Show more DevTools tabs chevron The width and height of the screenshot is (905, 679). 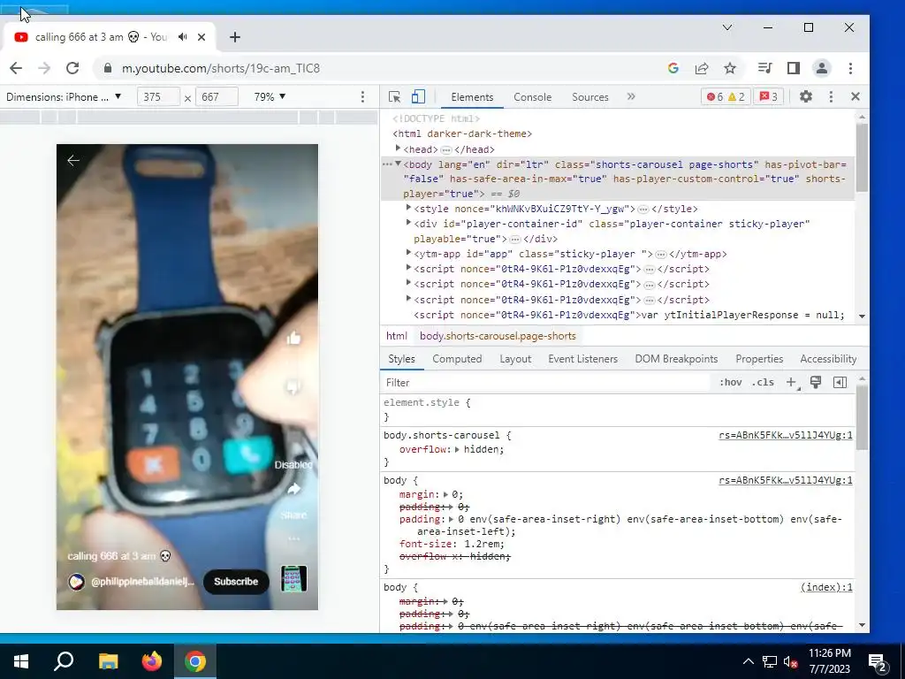631,96
